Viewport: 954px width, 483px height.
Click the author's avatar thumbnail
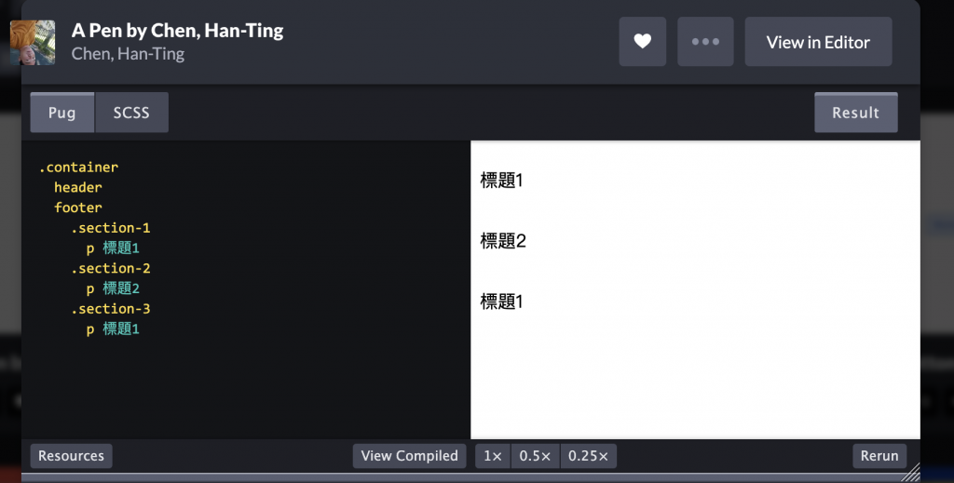[33, 43]
